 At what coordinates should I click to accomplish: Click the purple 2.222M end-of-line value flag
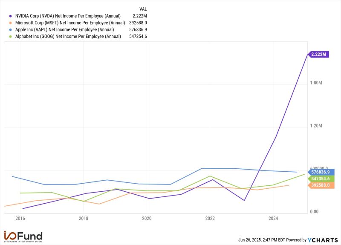(319, 54)
